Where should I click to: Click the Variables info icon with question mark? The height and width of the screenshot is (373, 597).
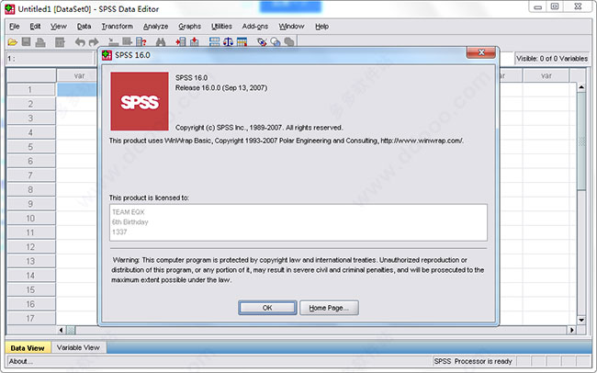coord(141,42)
